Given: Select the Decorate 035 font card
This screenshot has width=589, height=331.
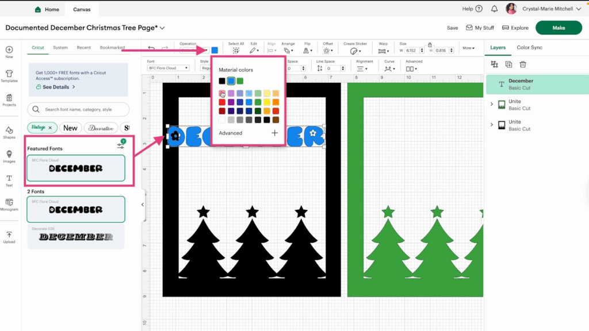Looking at the screenshot, I should point(76,237).
